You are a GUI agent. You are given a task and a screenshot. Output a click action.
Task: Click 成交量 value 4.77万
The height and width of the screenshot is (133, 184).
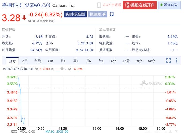(37, 43)
